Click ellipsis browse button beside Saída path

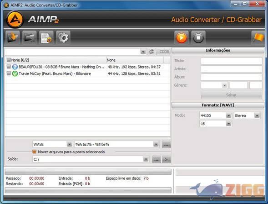click(157, 159)
